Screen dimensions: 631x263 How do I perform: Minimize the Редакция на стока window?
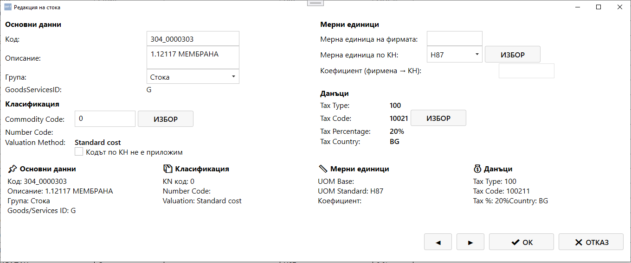(x=578, y=7)
